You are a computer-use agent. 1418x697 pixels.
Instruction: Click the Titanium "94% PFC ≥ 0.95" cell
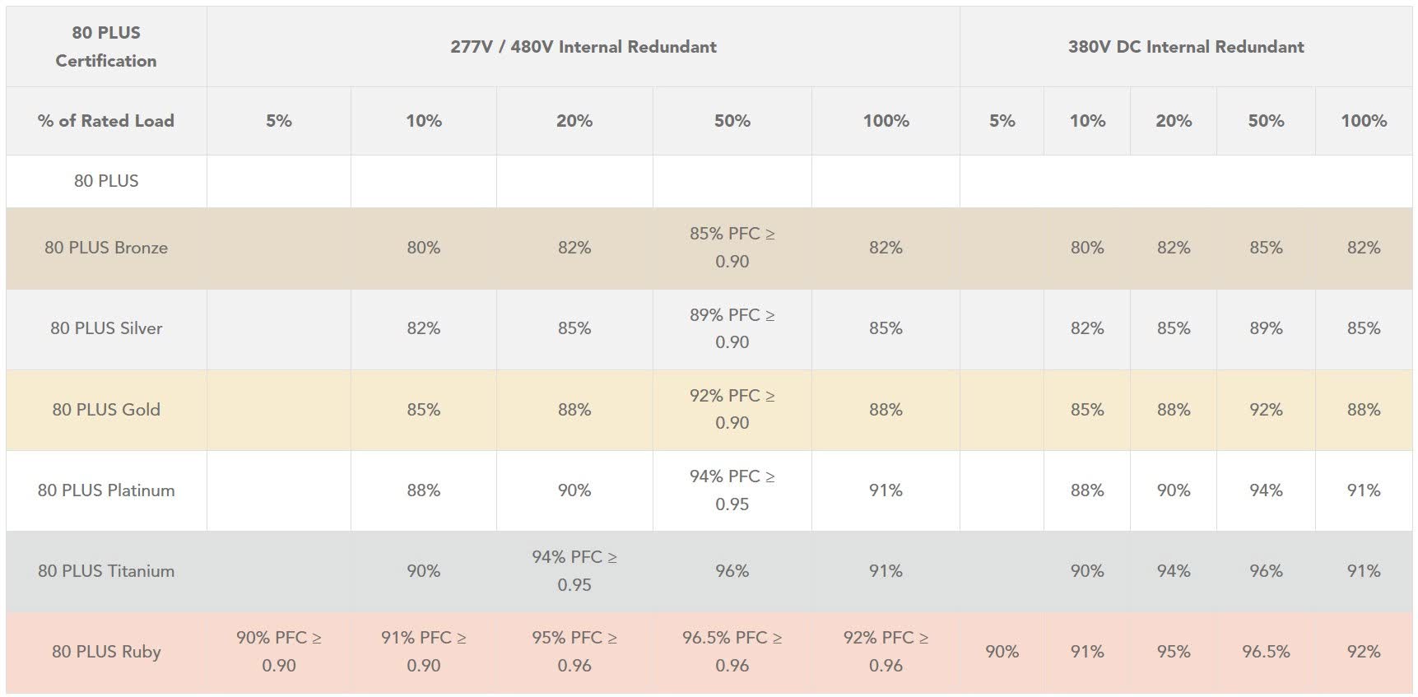(x=574, y=571)
